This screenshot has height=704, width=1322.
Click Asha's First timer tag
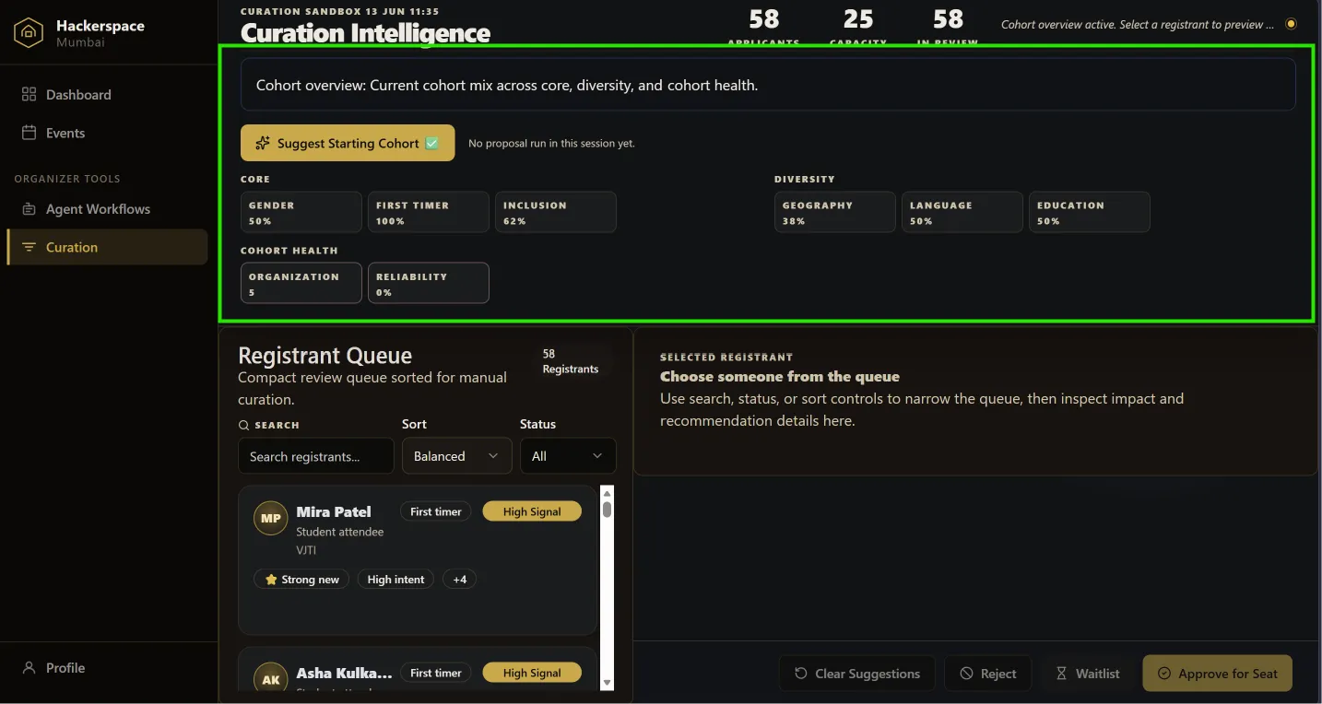pyautogui.click(x=436, y=673)
